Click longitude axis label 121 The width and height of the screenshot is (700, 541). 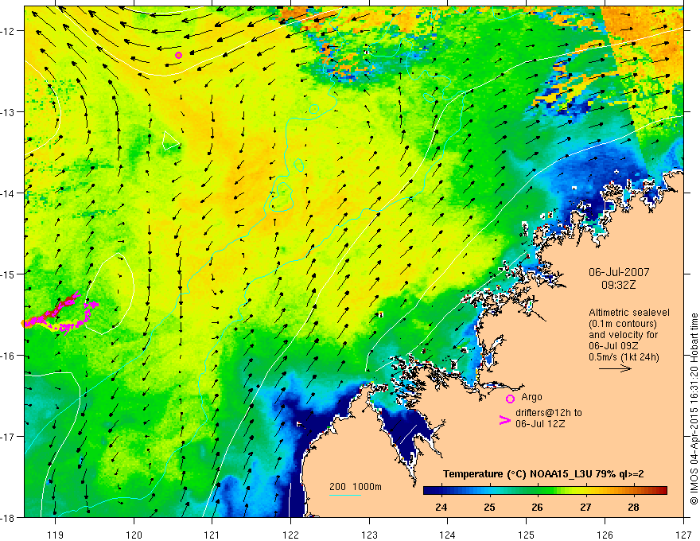pos(212,535)
